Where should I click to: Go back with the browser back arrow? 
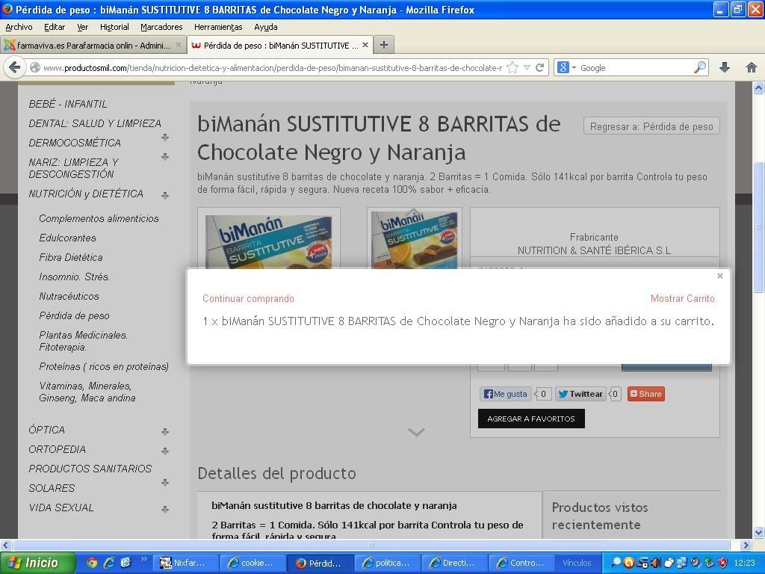click(15, 67)
